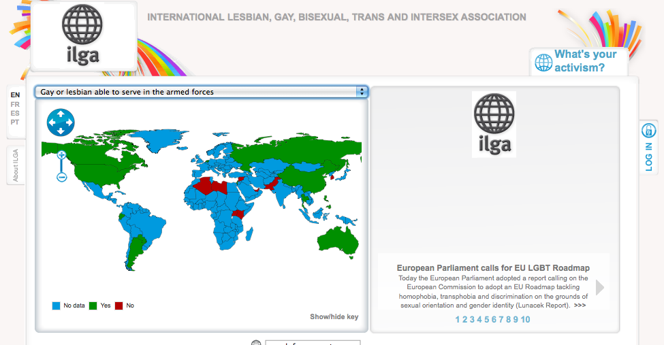Click the map pan navigation control
Screen dimensions: 664x345
61,122
